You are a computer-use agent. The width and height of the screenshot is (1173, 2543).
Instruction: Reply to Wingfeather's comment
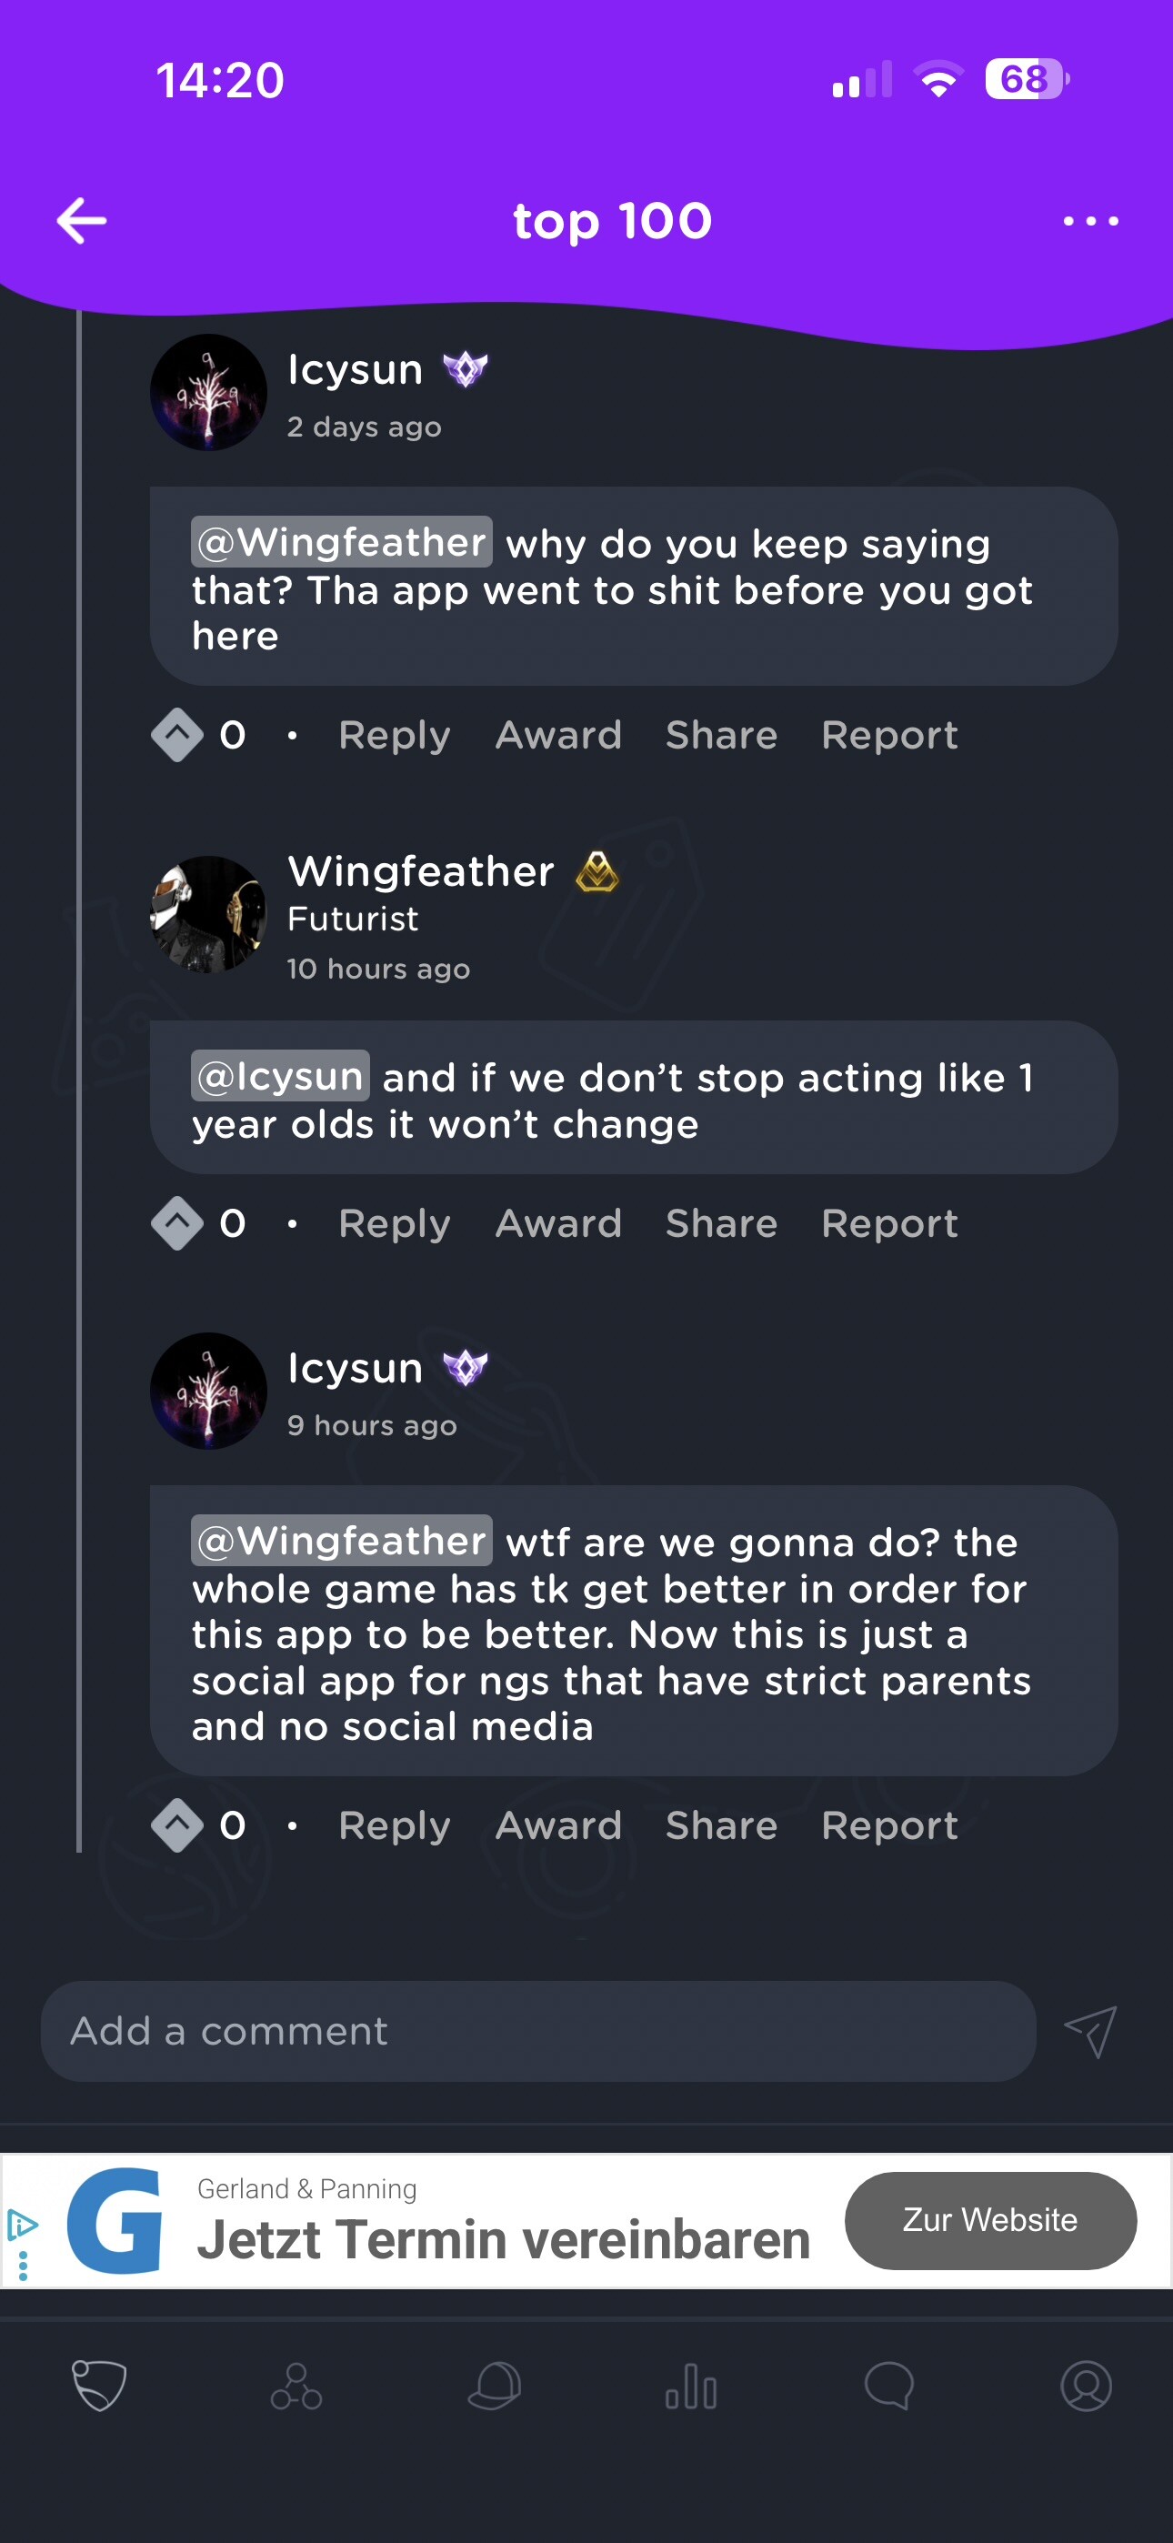pos(394,1223)
